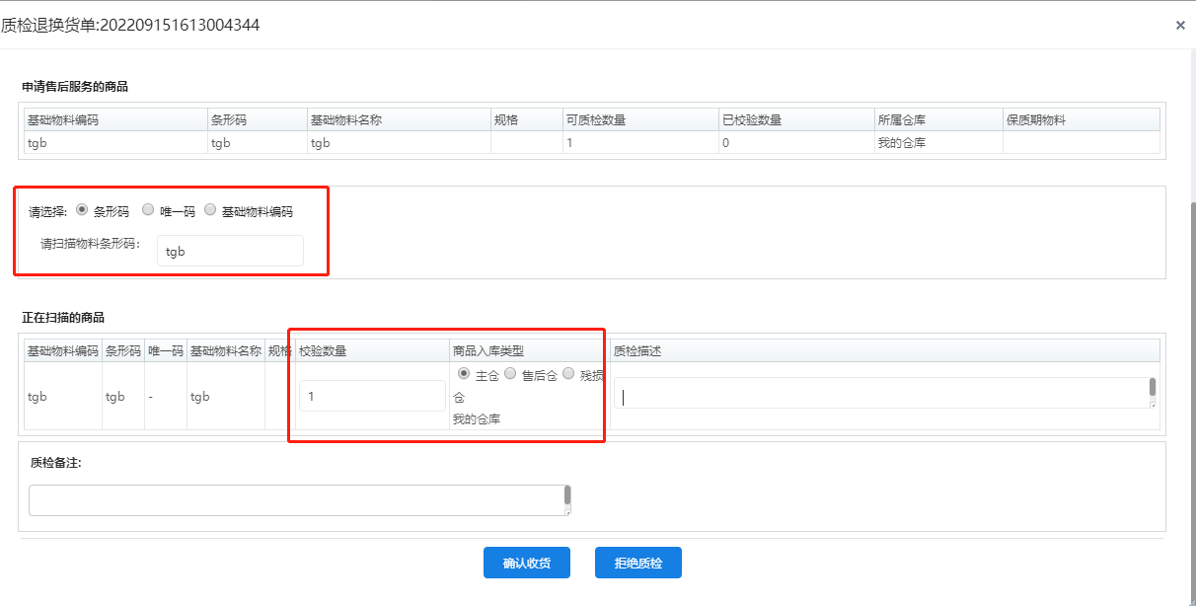This screenshot has width=1196, height=606.
Task: Click the 规格 header in top table
Action: [x=526, y=119]
